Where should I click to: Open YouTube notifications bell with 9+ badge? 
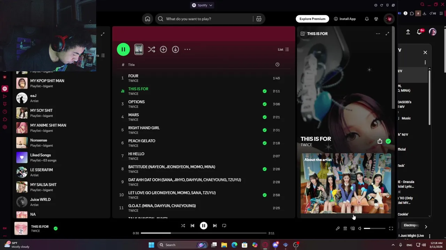click(x=420, y=32)
